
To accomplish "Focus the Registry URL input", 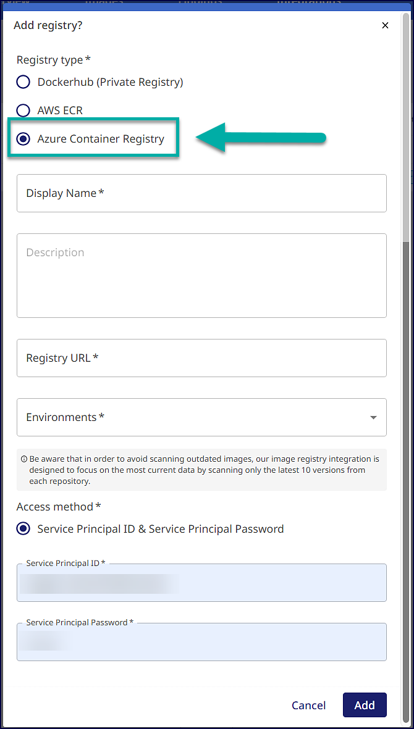I will point(201,358).
